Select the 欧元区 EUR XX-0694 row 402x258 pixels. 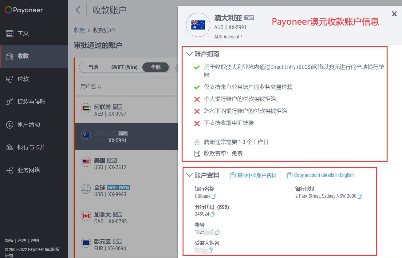pyautogui.click(x=127, y=244)
